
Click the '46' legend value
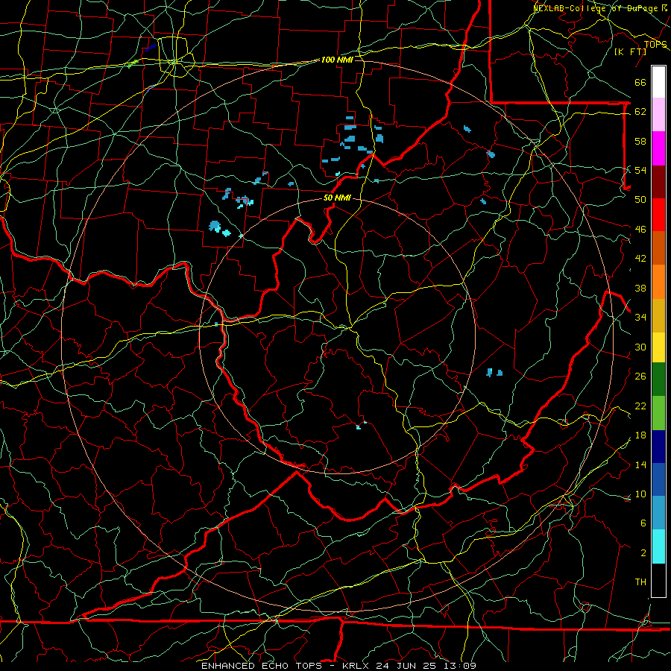[640, 230]
